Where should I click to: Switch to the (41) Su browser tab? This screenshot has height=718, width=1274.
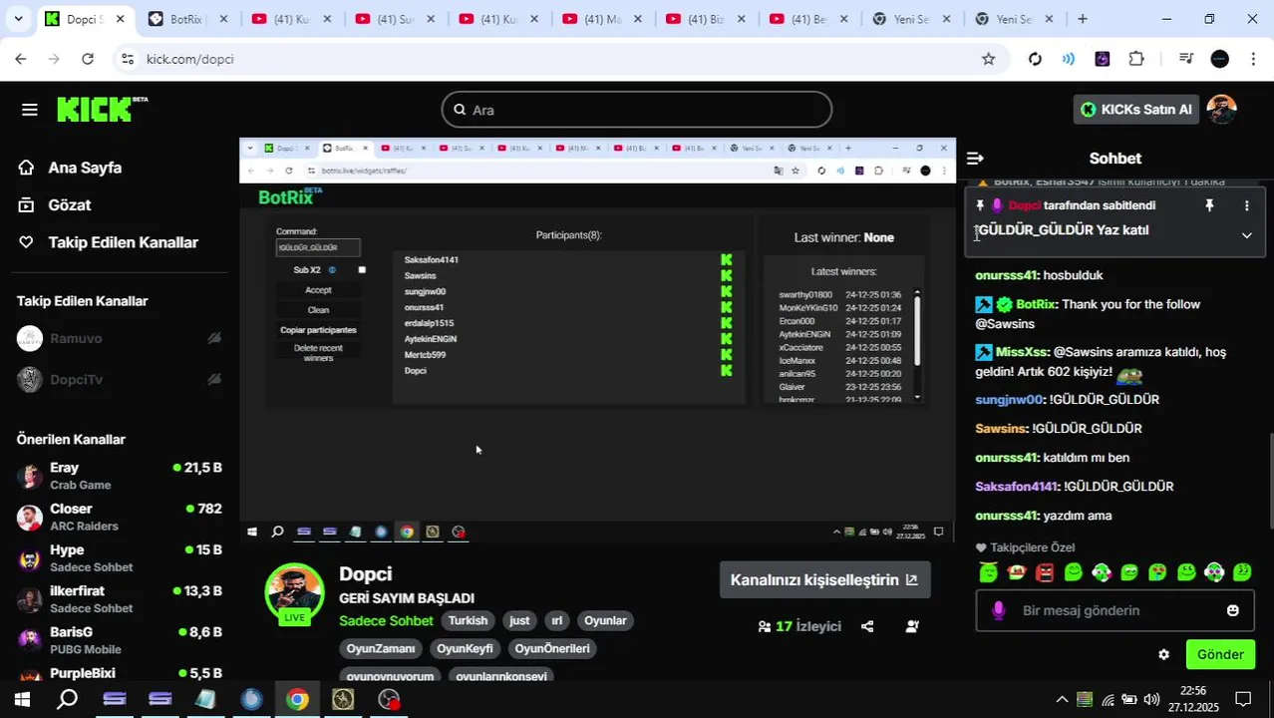[x=396, y=19]
